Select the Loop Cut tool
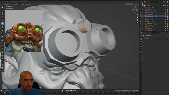The width and height of the screenshot is (169, 95). [2, 46]
